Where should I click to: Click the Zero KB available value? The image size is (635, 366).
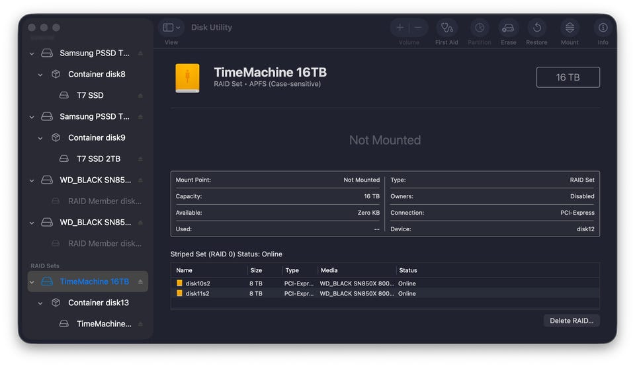pyautogui.click(x=368, y=213)
